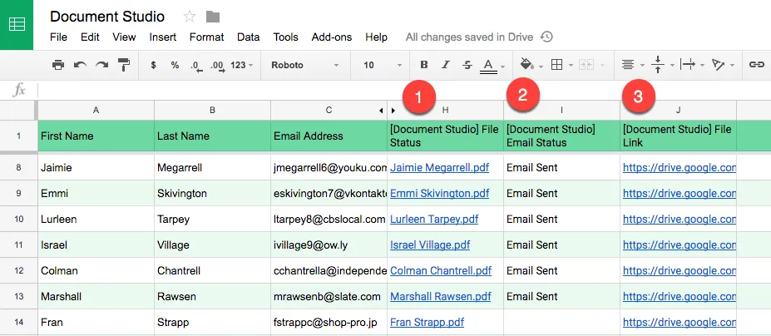Click the Print icon
This screenshot has height=336, width=771.
(58, 65)
